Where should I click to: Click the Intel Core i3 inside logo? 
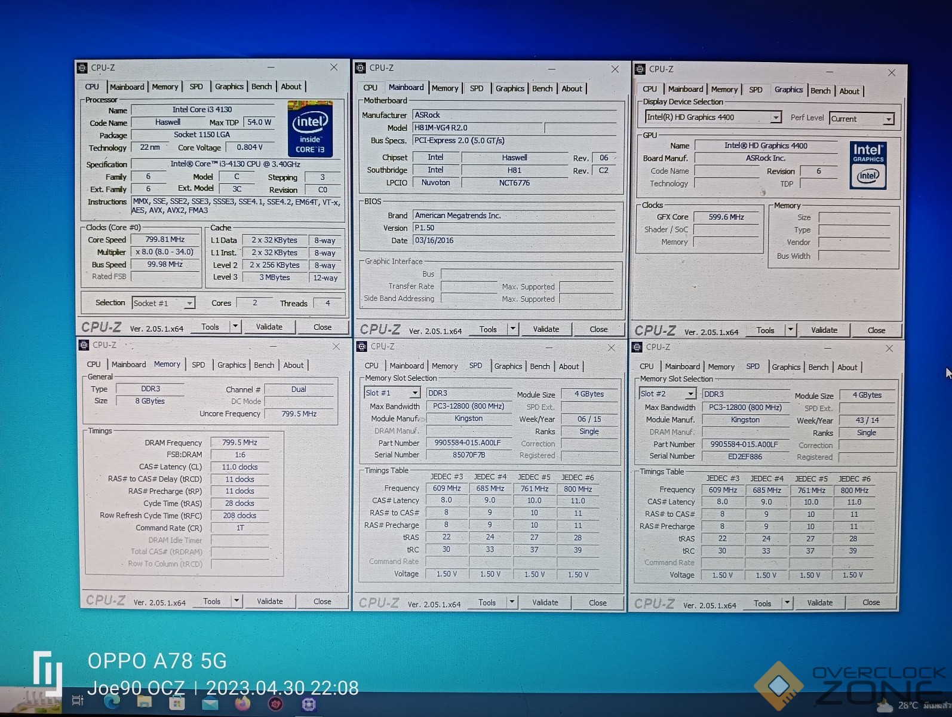pos(310,128)
